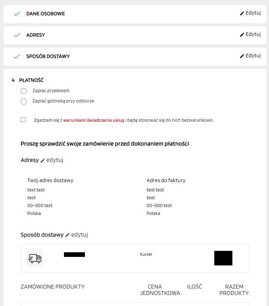Click the Kurier delivery method row

click(146, 255)
